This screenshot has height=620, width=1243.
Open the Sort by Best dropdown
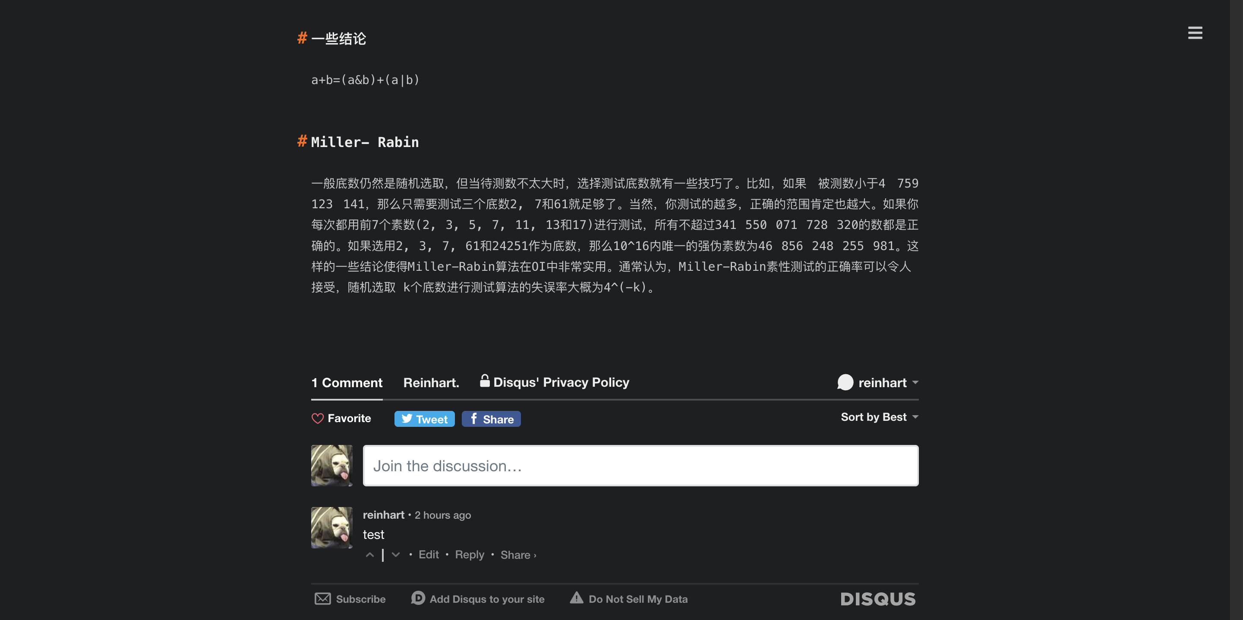(x=879, y=416)
